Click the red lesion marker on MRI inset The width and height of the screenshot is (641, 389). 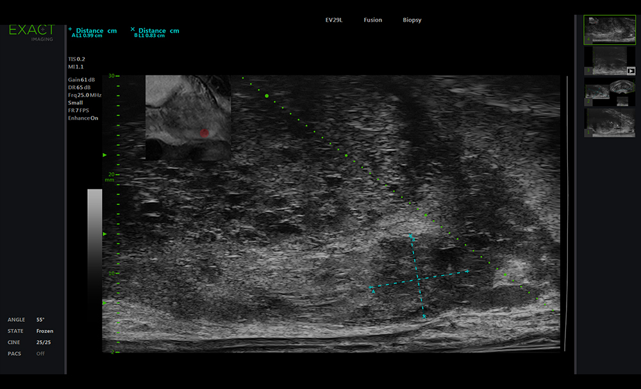(x=204, y=132)
